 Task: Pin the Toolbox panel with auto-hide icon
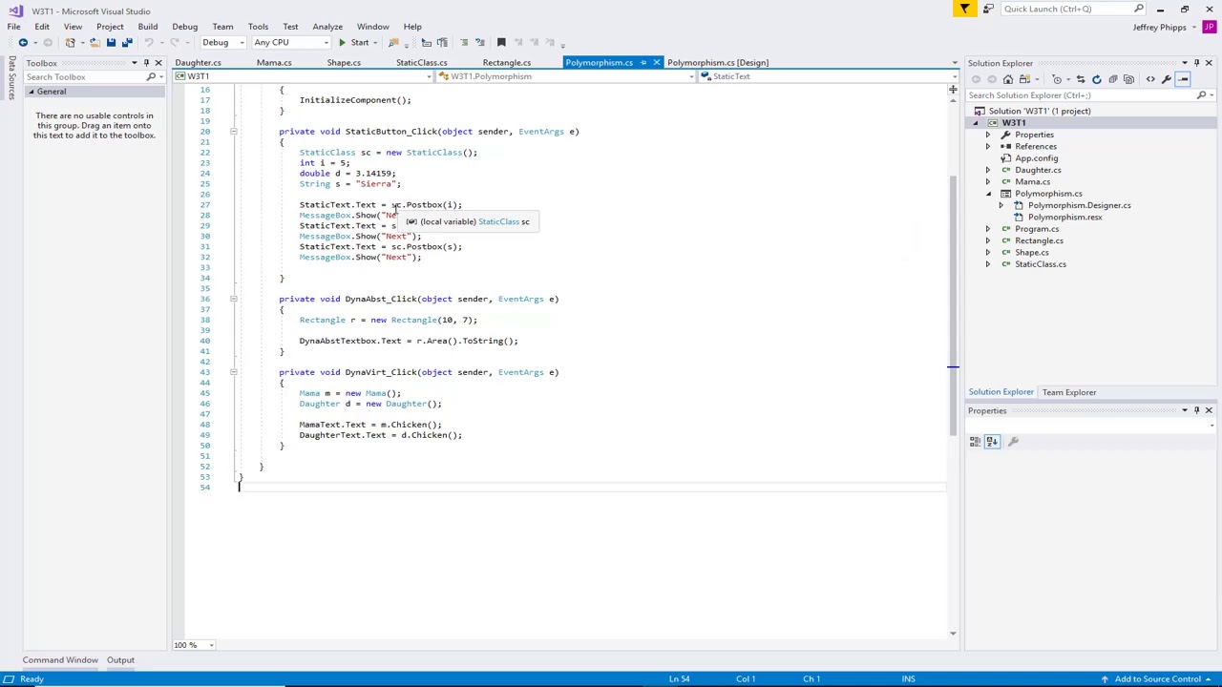tap(146, 63)
